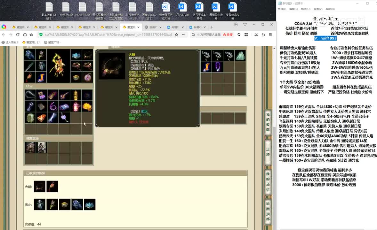Go to the browser home page
Viewport: 377px width, 230px height.
[x=25, y=34]
